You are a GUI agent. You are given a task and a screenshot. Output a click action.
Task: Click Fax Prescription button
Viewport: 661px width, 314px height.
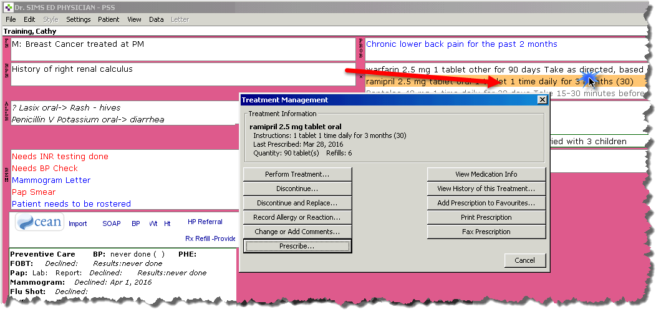[x=486, y=232]
